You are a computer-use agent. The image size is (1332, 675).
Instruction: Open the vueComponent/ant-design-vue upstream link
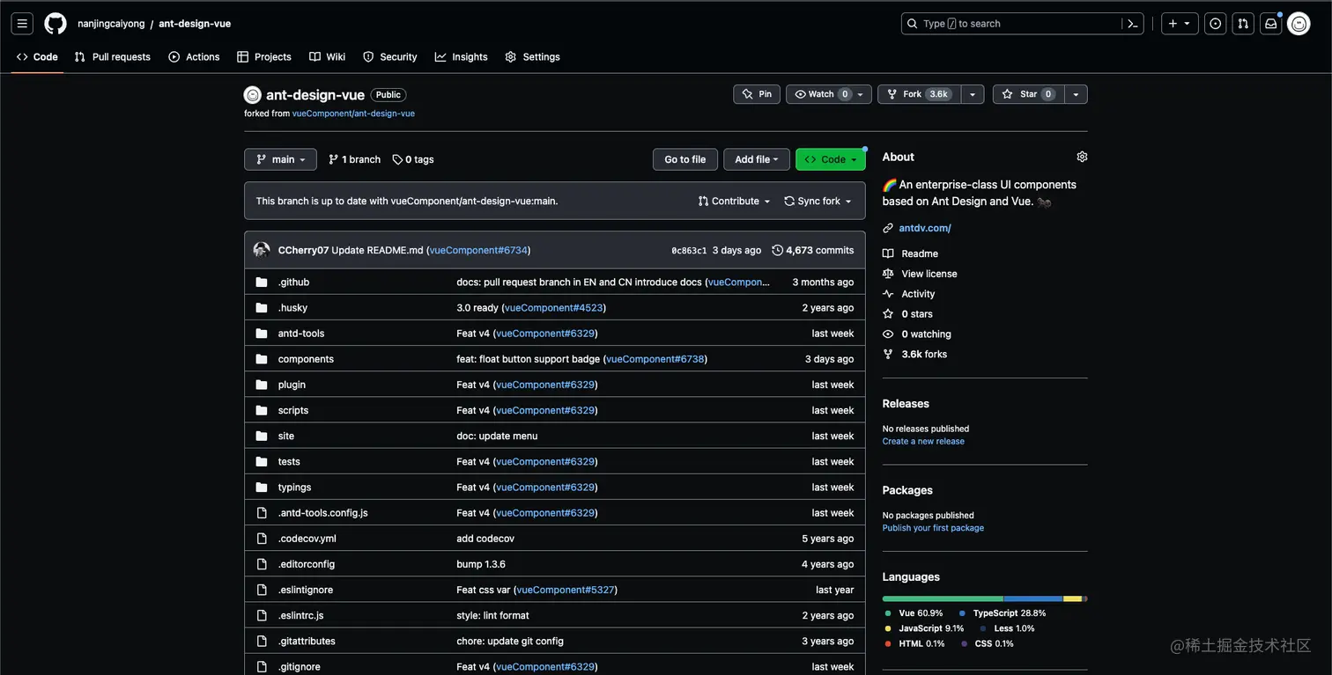coord(353,114)
